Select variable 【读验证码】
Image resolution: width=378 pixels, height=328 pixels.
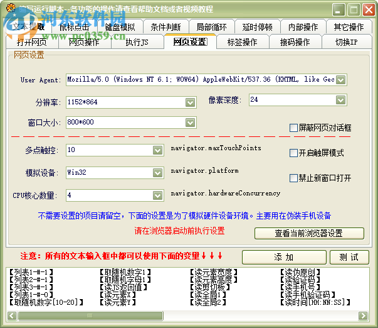pos(300,280)
